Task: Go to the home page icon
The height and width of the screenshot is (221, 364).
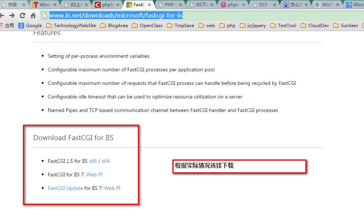Action: coord(33,16)
